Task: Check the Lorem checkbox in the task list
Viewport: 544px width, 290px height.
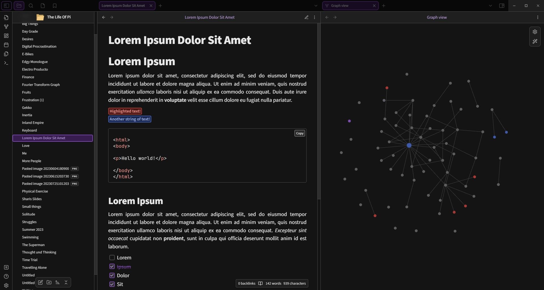Action: [x=112, y=257]
